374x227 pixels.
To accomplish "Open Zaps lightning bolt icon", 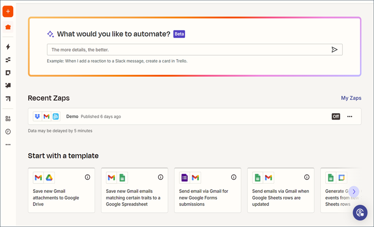I will (8, 47).
